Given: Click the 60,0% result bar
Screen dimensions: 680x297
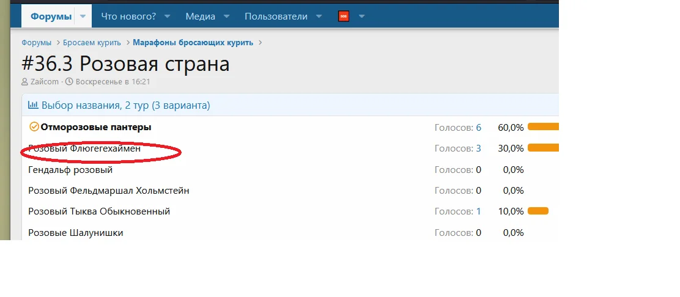Looking at the screenshot, I should click(x=543, y=127).
